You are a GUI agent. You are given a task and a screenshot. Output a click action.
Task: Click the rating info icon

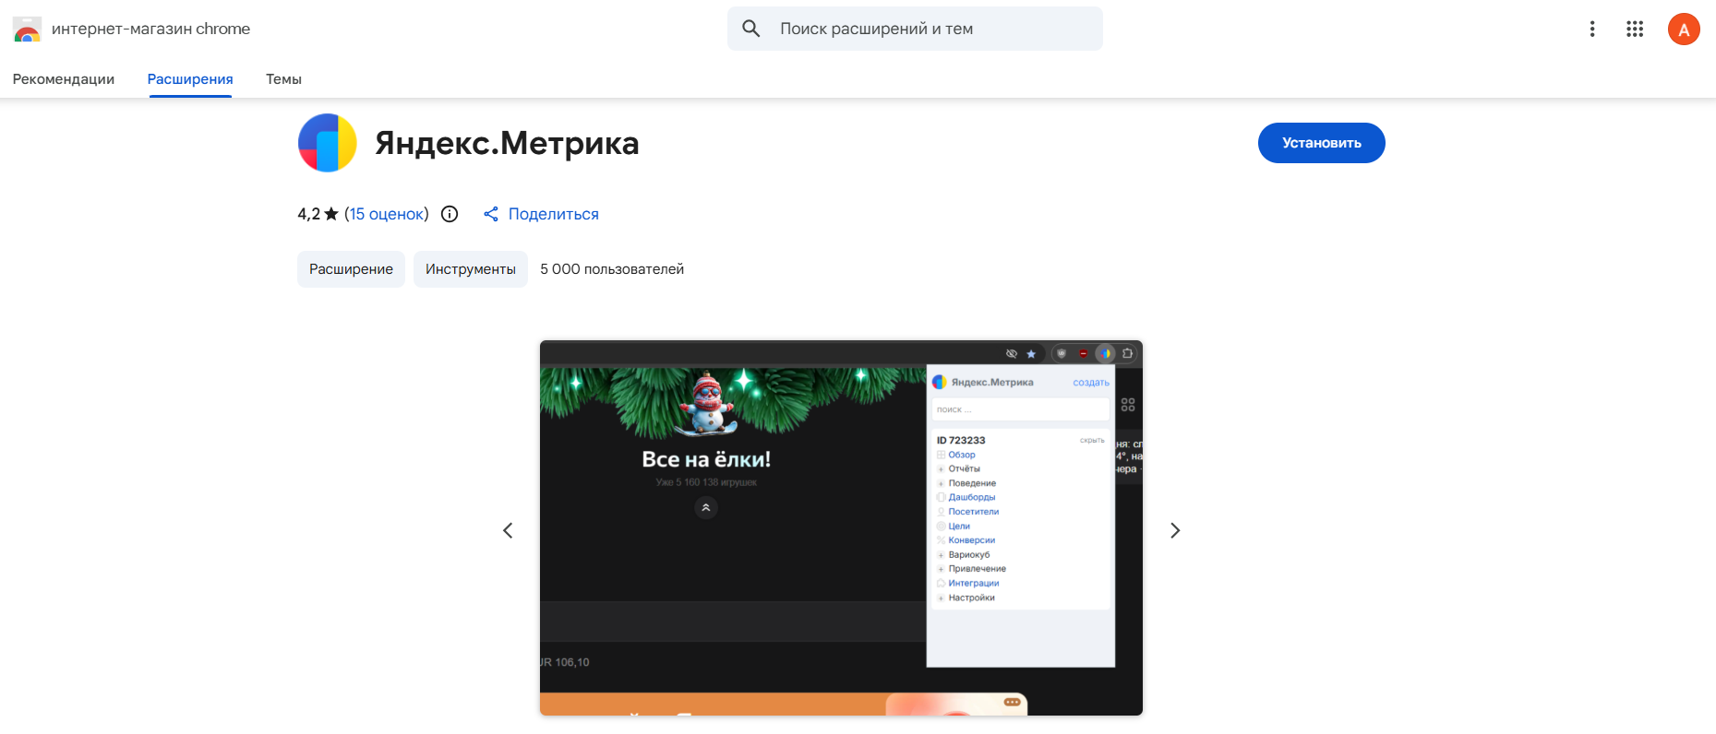click(x=450, y=214)
